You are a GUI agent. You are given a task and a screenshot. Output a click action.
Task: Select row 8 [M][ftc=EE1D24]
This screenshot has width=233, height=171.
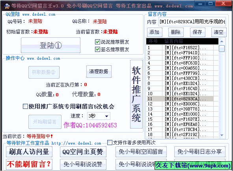pyautogui.click(x=182, y=83)
